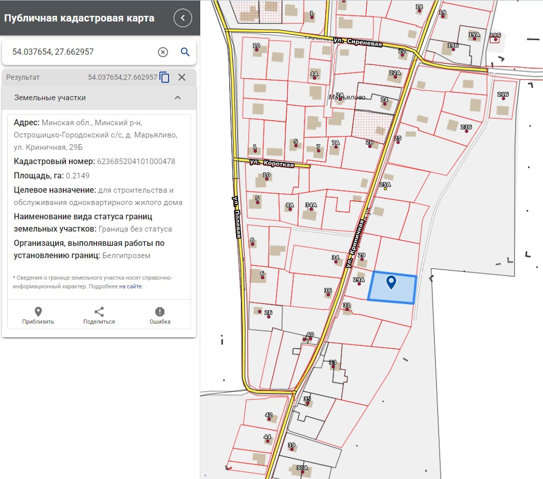Click the Земельные участки header text
Viewport: 543px width, 479px height.
click(50, 98)
